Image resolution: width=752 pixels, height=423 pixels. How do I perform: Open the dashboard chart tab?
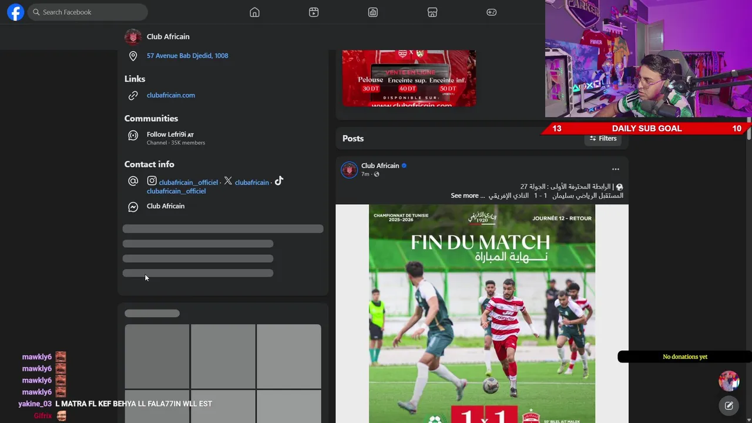[373, 12]
